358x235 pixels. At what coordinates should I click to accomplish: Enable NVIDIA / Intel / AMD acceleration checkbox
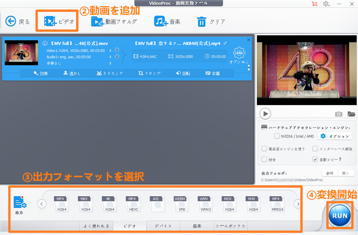point(277,136)
